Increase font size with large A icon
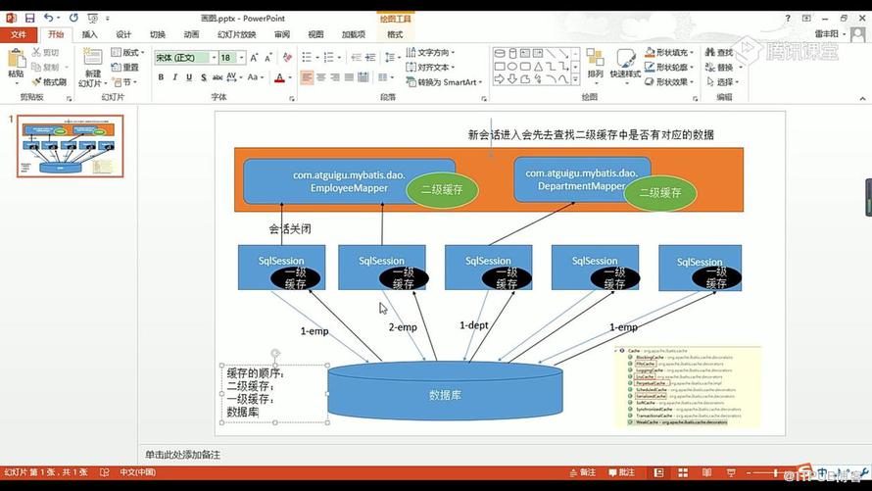The image size is (872, 491). click(x=254, y=57)
